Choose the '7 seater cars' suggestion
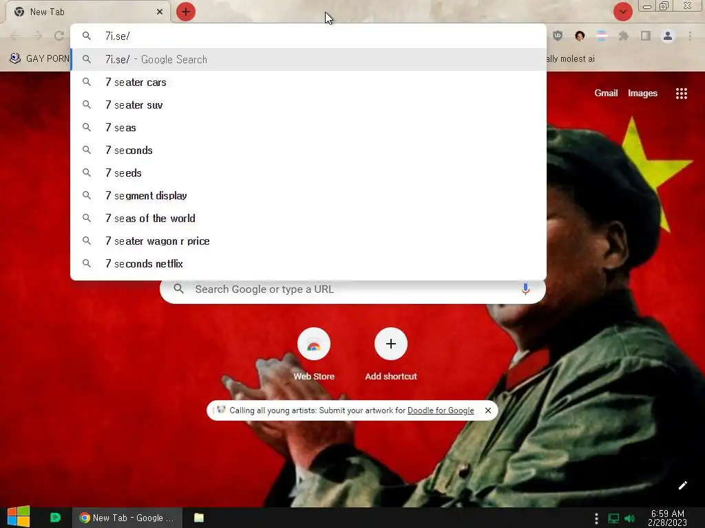The width and height of the screenshot is (705, 528). coord(308,82)
